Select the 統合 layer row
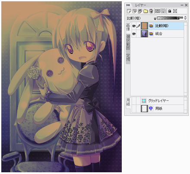190x174 pixels. tap(158, 34)
